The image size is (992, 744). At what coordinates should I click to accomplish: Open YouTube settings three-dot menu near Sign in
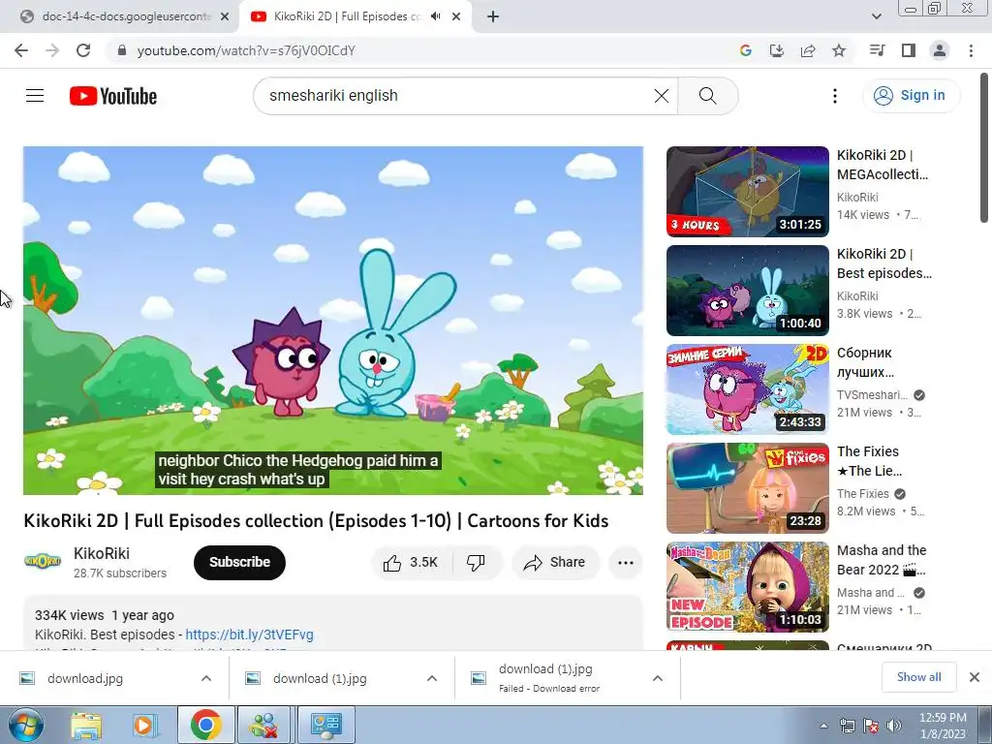pos(835,96)
